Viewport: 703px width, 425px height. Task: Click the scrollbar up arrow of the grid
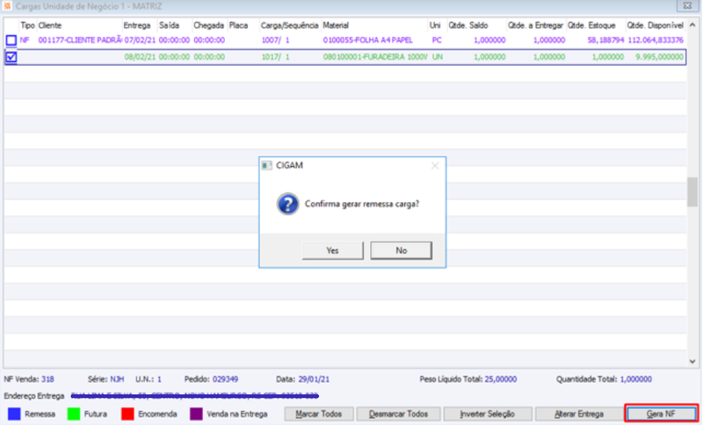pos(692,25)
